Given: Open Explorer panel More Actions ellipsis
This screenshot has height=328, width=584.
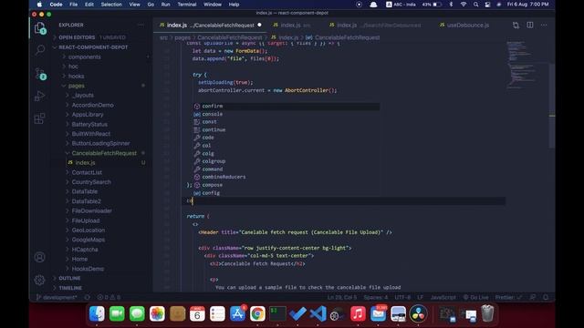Looking at the screenshot, I should click(141, 25).
